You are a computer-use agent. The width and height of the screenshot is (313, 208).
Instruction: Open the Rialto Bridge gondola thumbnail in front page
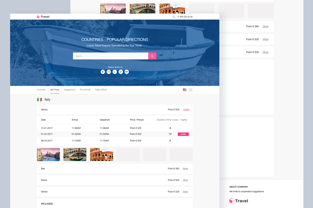click(75, 154)
